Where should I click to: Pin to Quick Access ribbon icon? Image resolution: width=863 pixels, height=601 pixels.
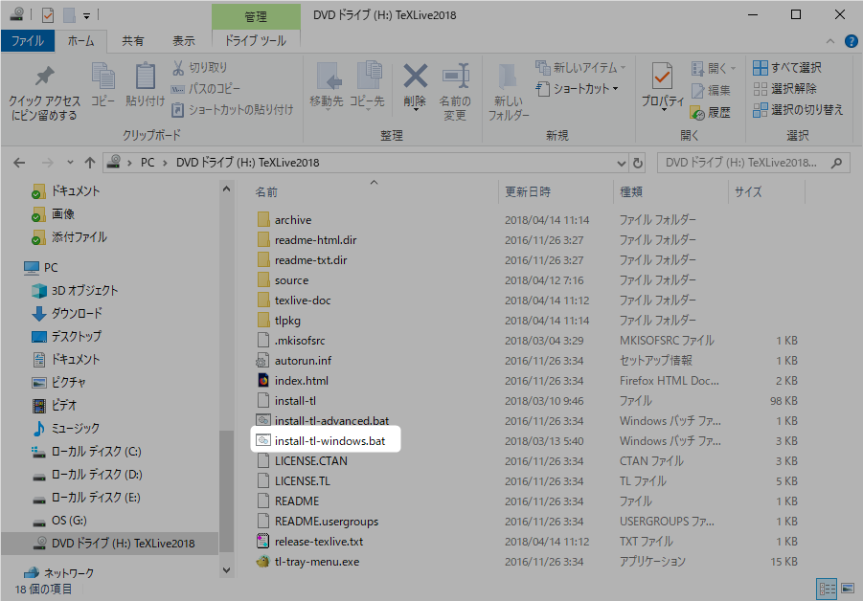tap(44, 92)
